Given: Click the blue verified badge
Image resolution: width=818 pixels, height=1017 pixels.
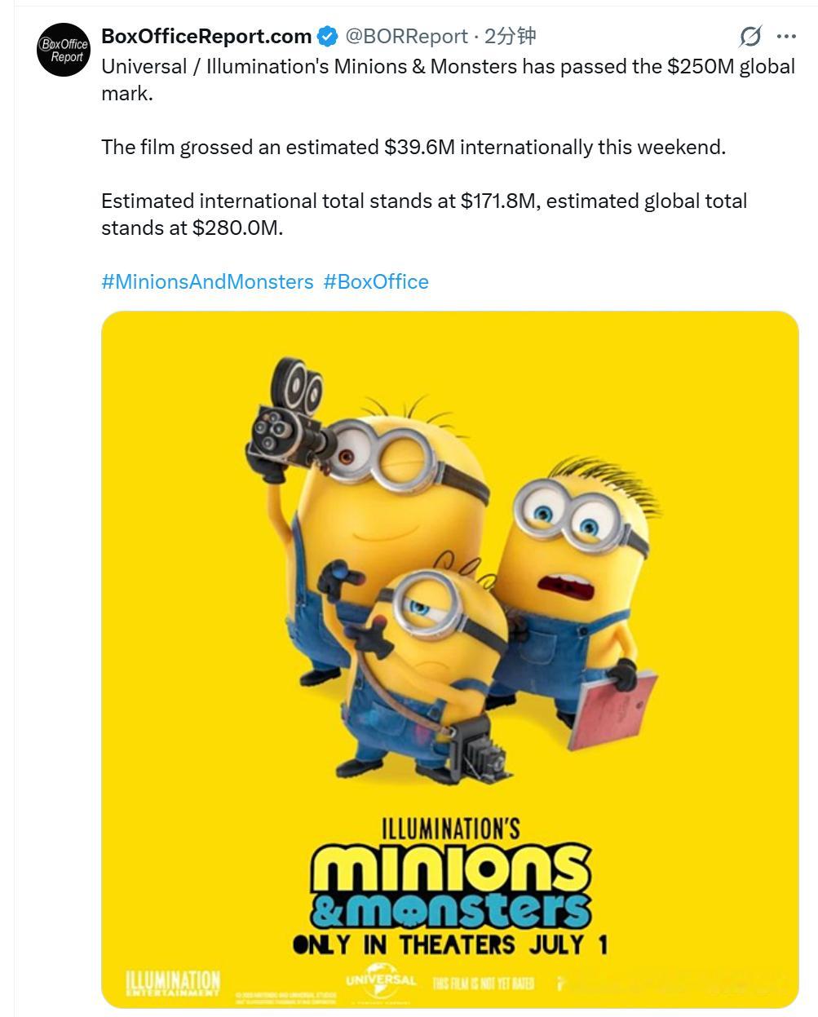Looking at the screenshot, I should (x=327, y=37).
